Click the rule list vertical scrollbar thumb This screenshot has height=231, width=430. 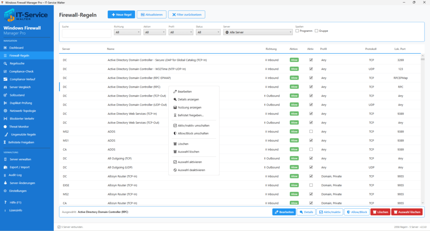(422, 59)
